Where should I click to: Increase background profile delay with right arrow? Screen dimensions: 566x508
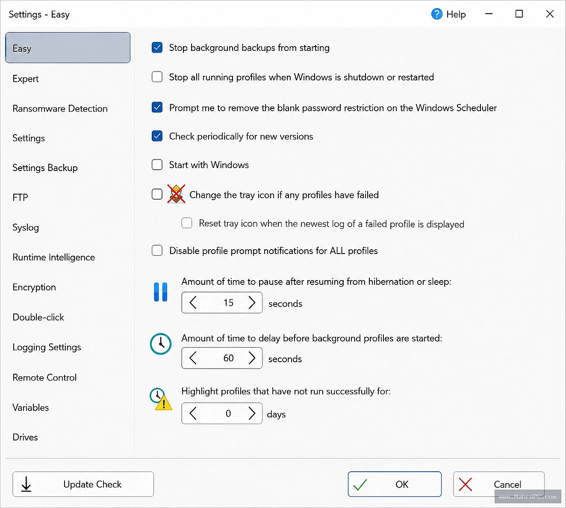click(252, 358)
